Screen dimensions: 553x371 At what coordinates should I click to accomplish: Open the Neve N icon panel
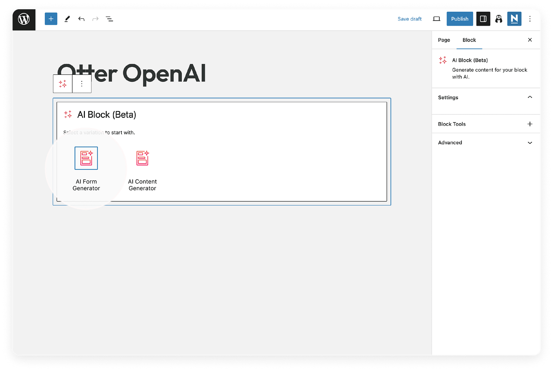(x=514, y=19)
